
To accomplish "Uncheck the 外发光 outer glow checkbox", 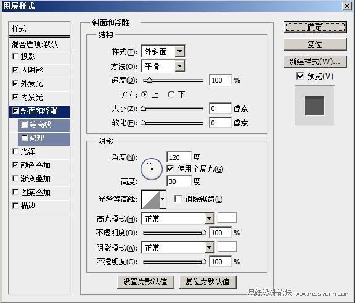I will [x=15, y=83].
